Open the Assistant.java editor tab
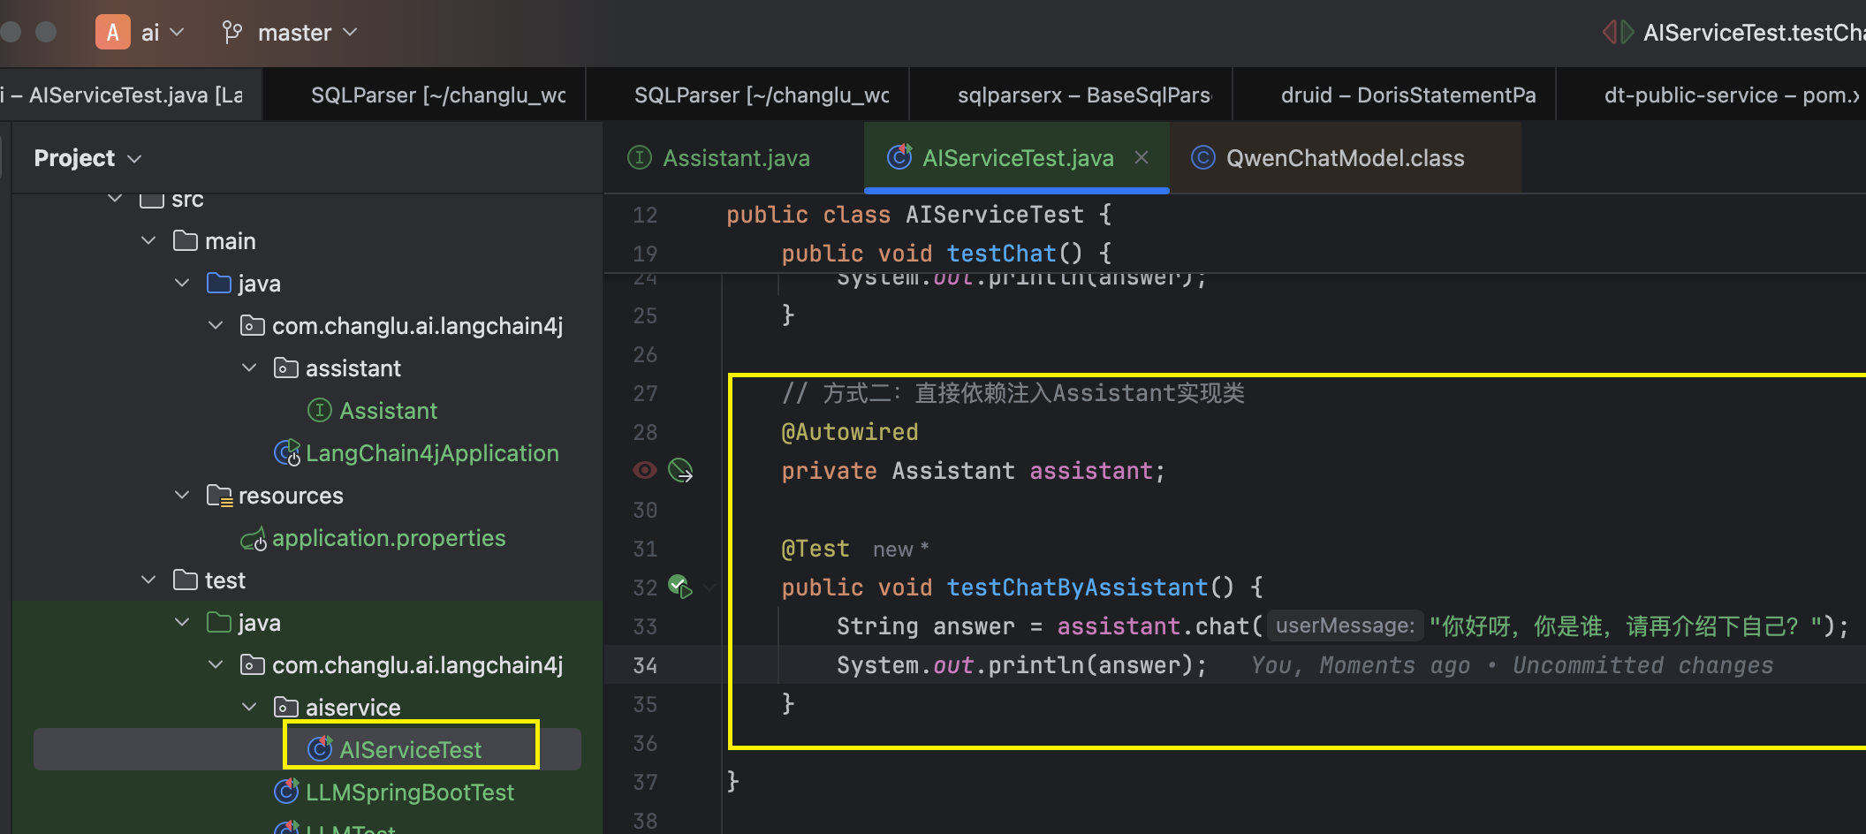Viewport: 1866px width, 834px height. click(x=735, y=158)
